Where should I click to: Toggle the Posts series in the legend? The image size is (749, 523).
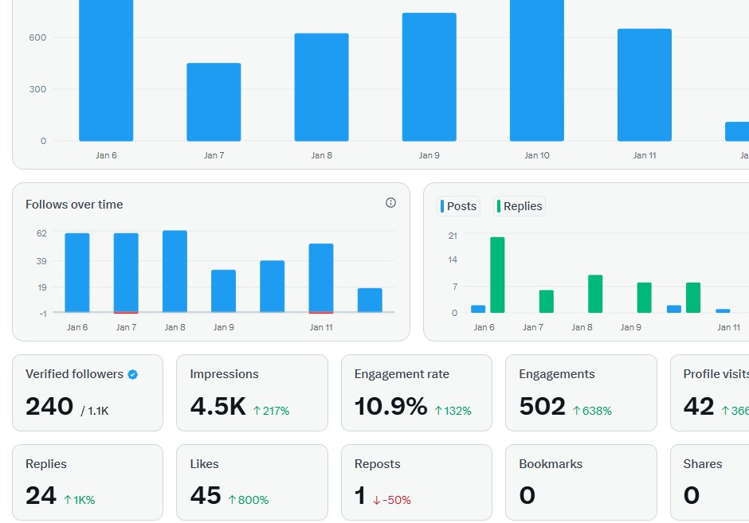click(x=459, y=206)
